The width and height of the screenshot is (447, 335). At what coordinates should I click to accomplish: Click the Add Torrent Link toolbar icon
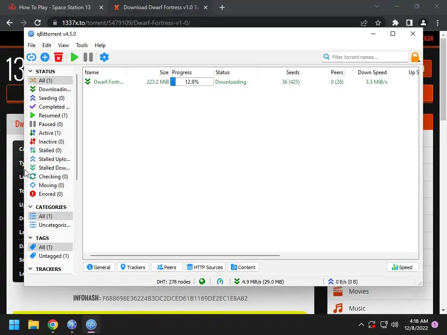point(31,57)
